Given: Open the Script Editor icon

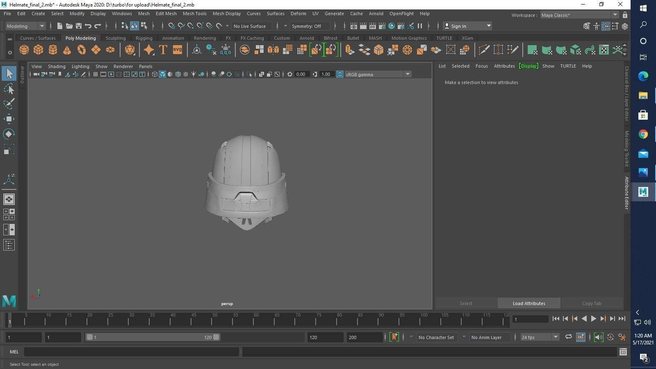Looking at the screenshot, I should (x=623, y=352).
